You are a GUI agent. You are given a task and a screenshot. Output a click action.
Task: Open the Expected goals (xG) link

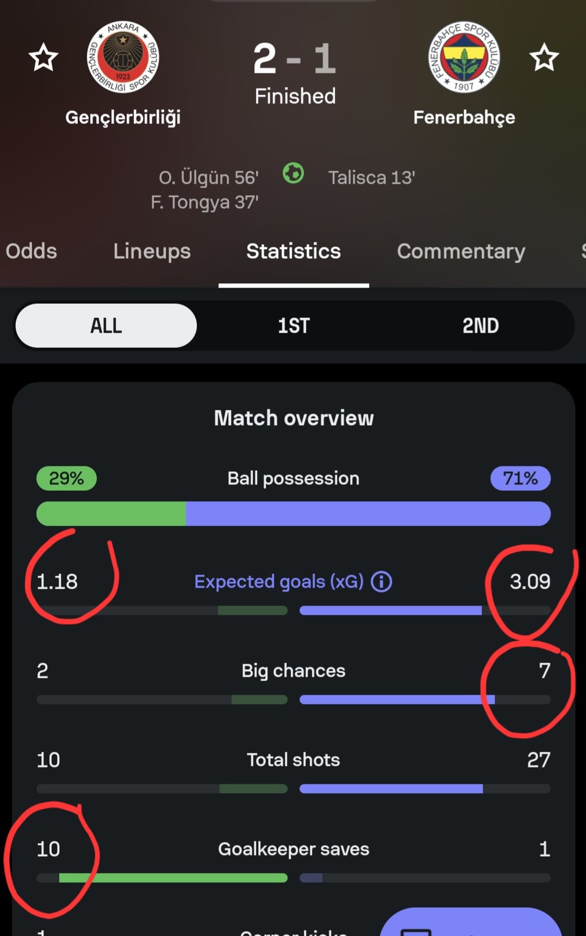click(x=279, y=582)
